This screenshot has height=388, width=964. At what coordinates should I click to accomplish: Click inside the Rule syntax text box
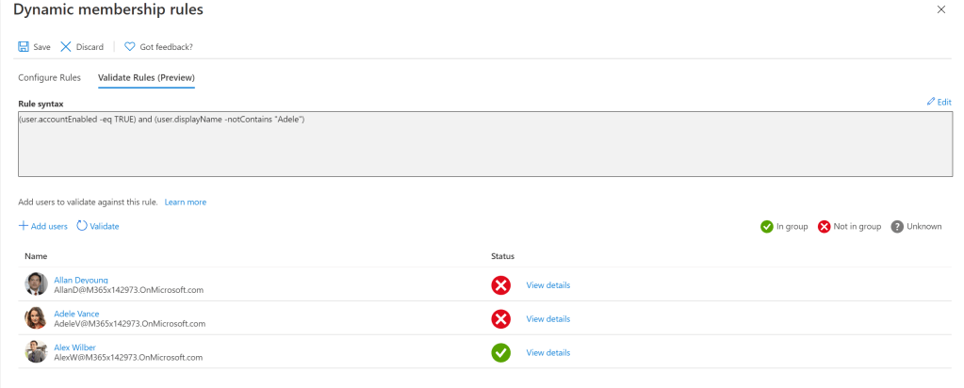point(471,144)
